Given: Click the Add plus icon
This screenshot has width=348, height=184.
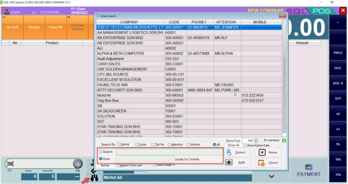Looking at the screenshot, I should [x=229, y=162].
